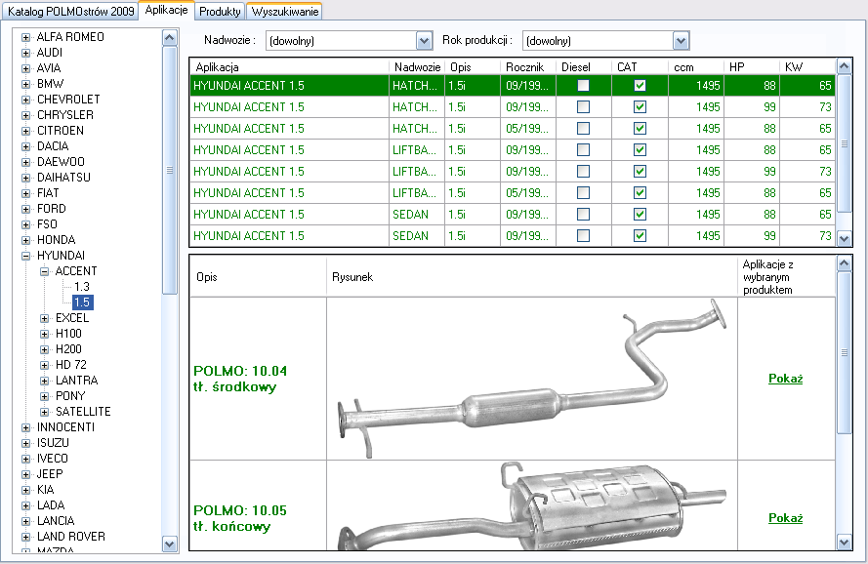Click the product list scroll-up arrow

844,263
